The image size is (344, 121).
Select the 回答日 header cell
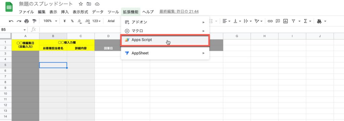click(x=109, y=48)
